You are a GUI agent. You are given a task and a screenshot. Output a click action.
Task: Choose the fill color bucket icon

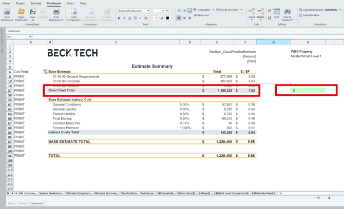click(146, 18)
